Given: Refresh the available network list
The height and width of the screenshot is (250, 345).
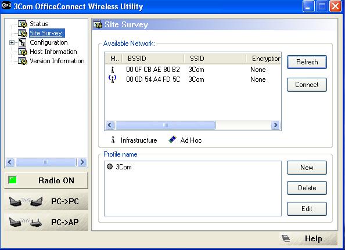Looking at the screenshot, I should [307, 62].
